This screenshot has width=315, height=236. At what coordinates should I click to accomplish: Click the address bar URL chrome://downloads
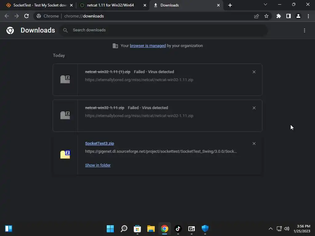point(84,16)
